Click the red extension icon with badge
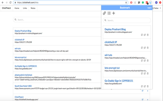Screen dimensions: 163x101 [147, 3]
